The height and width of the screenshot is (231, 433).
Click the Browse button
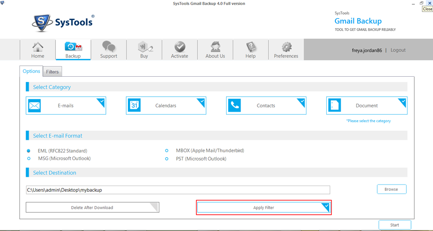[392, 189]
